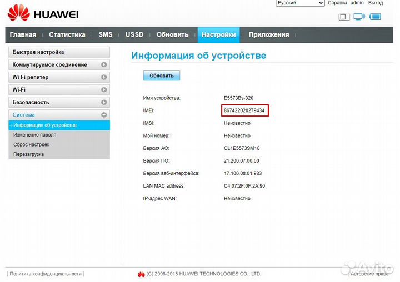This screenshot has width=400, height=282.
Task: Expand the Wi-Fi section arrow
Action: (x=104, y=90)
